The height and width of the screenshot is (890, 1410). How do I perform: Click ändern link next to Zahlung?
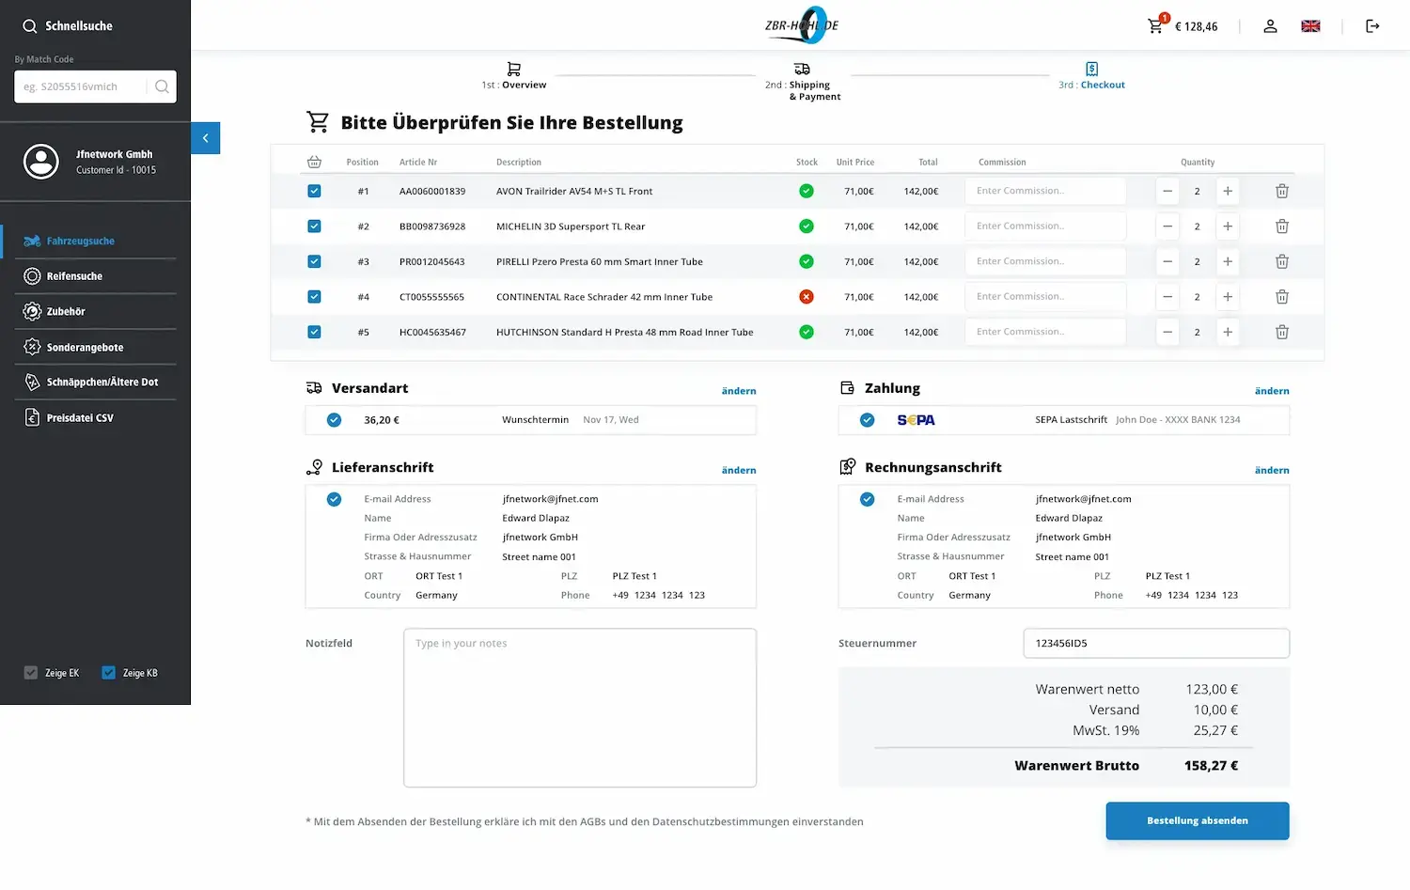1272,391
